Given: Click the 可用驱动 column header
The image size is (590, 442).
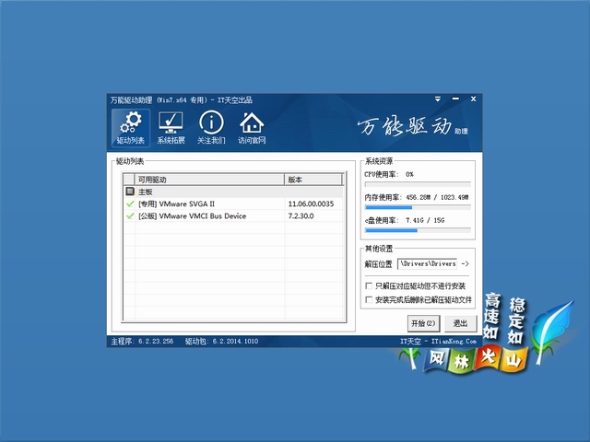Looking at the screenshot, I should point(209,180).
